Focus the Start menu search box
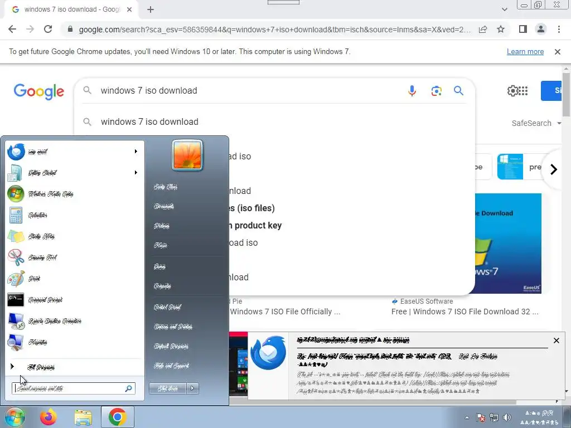 click(x=74, y=388)
